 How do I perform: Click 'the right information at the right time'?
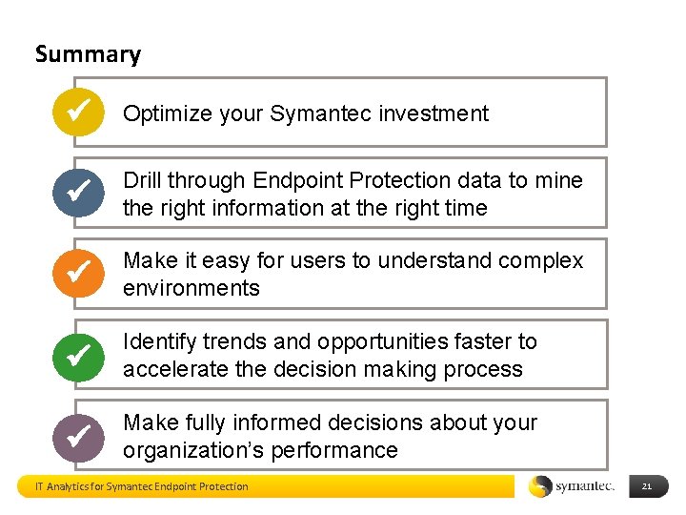[305, 208]
